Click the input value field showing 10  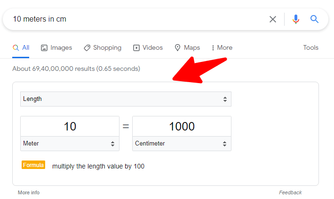[70, 126]
